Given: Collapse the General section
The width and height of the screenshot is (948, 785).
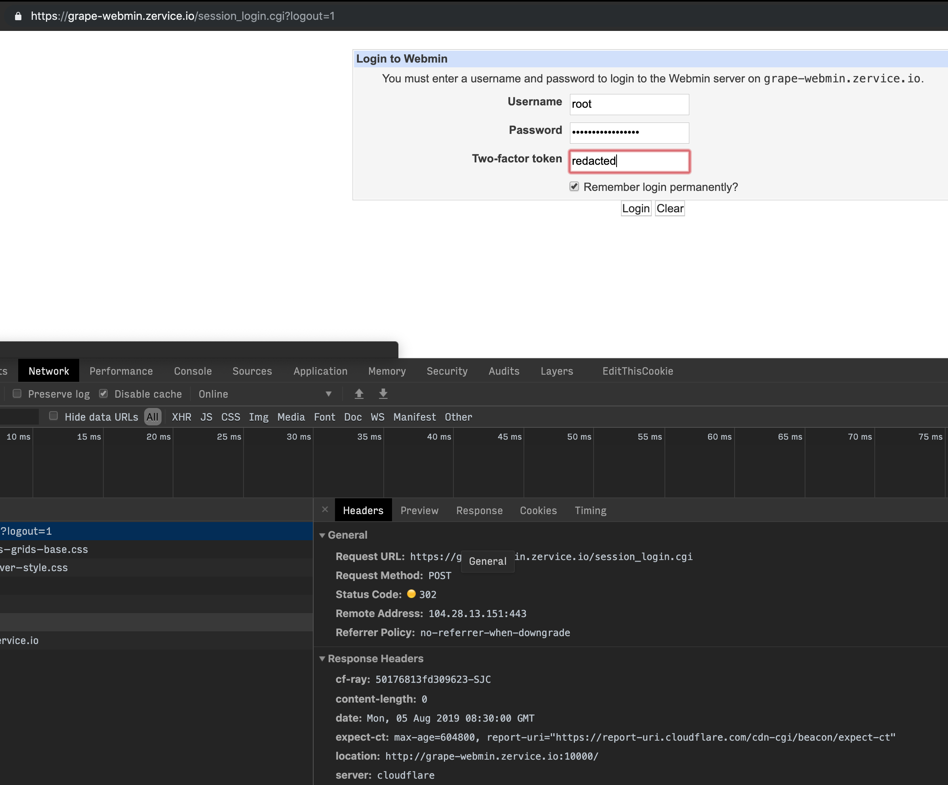Looking at the screenshot, I should click(323, 535).
